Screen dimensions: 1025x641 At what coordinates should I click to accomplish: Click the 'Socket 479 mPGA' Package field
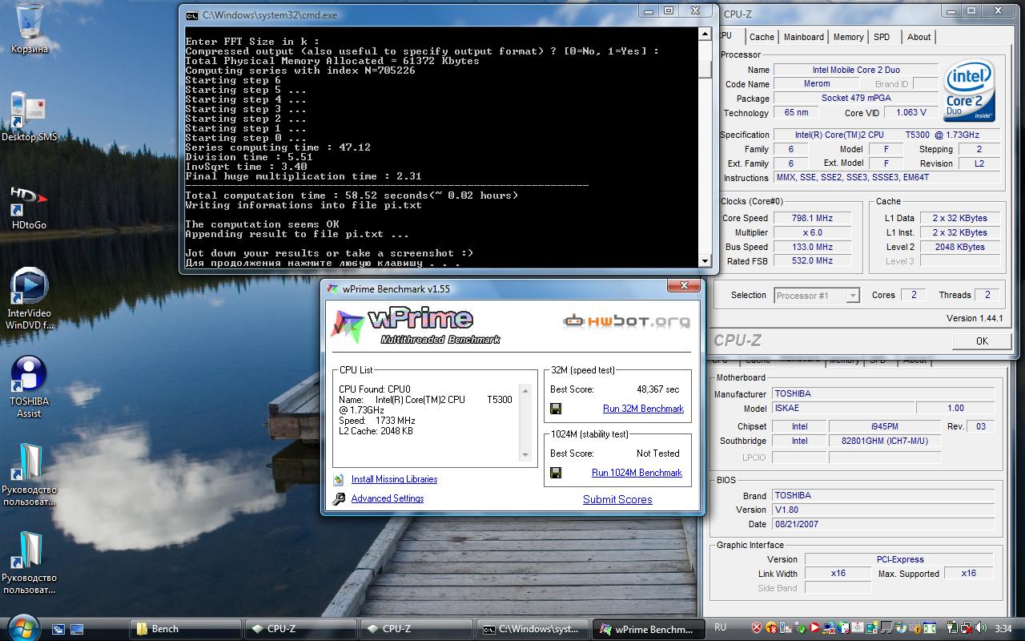(x=856, y=99)
